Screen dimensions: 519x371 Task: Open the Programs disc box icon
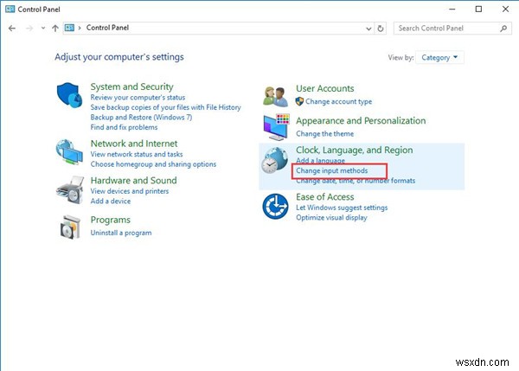[x=70, y=227]
